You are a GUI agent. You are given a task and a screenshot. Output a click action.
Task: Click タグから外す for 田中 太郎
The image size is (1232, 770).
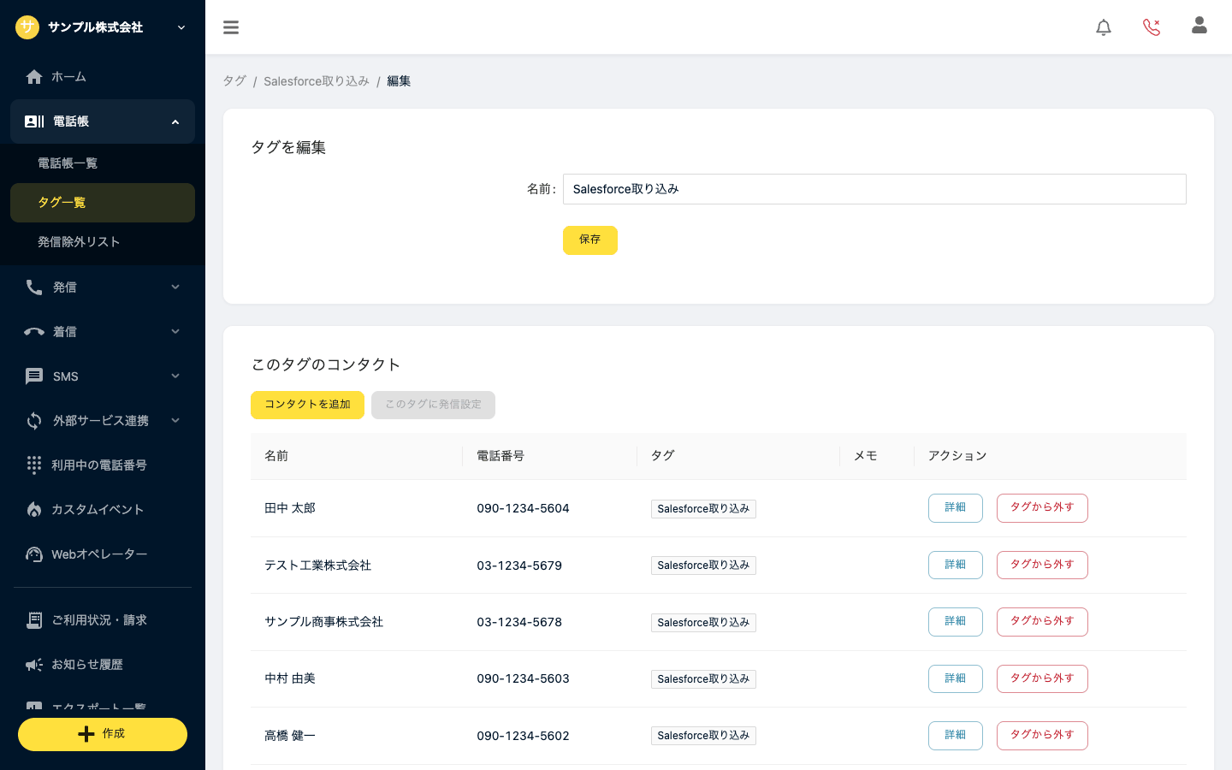click(x=1042, y=508)
